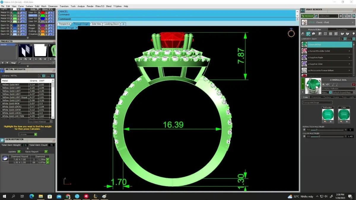The width and height of the screenshot is (356, 200).
Task: Toggle the GV library in Gem library
Action: click(x=343, y=39)
